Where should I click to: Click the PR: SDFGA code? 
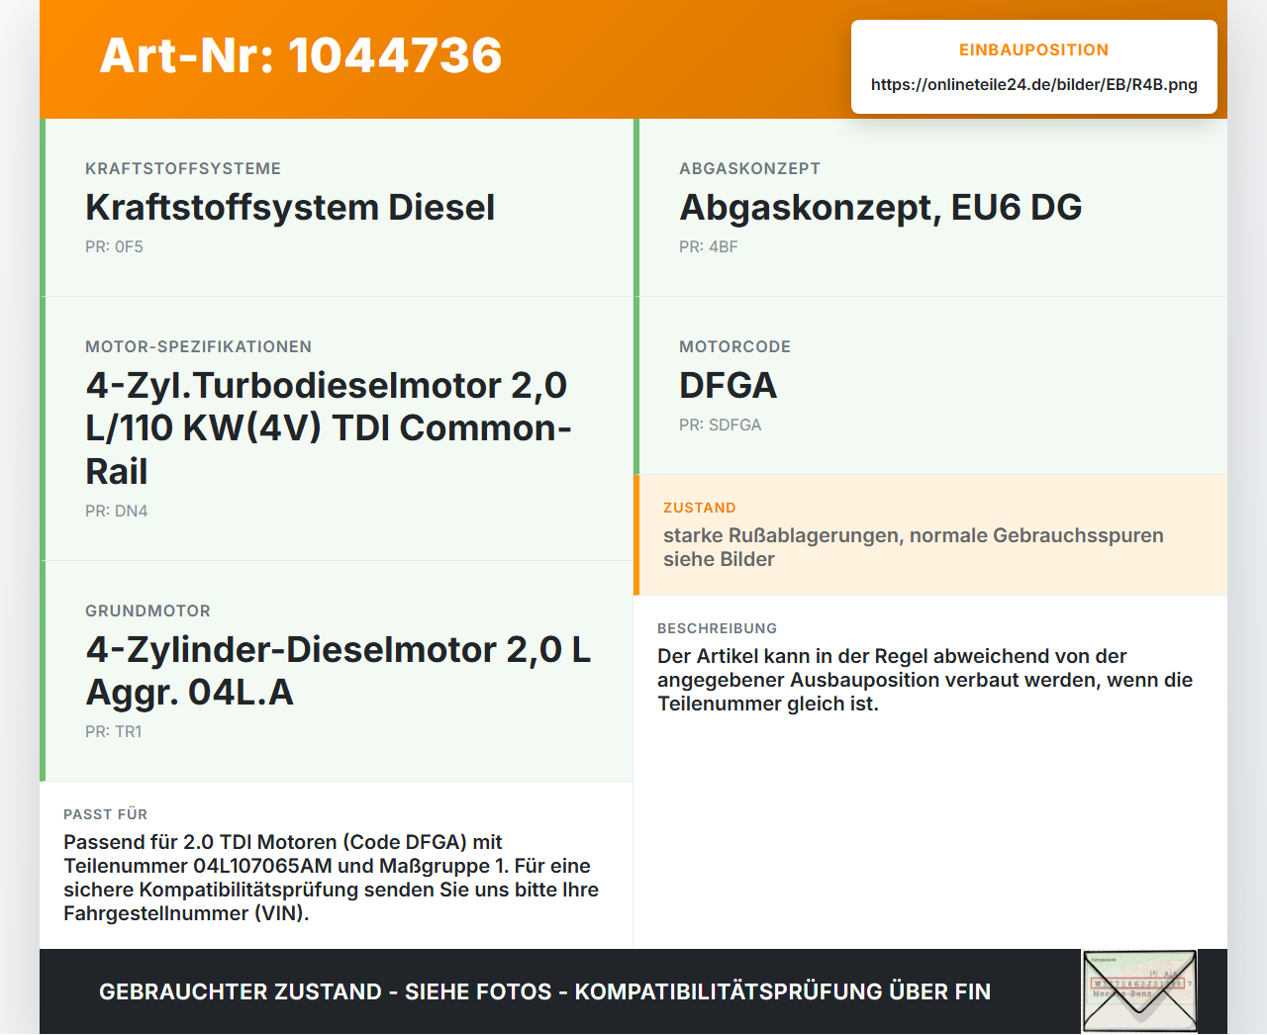(x=721, y=425)
